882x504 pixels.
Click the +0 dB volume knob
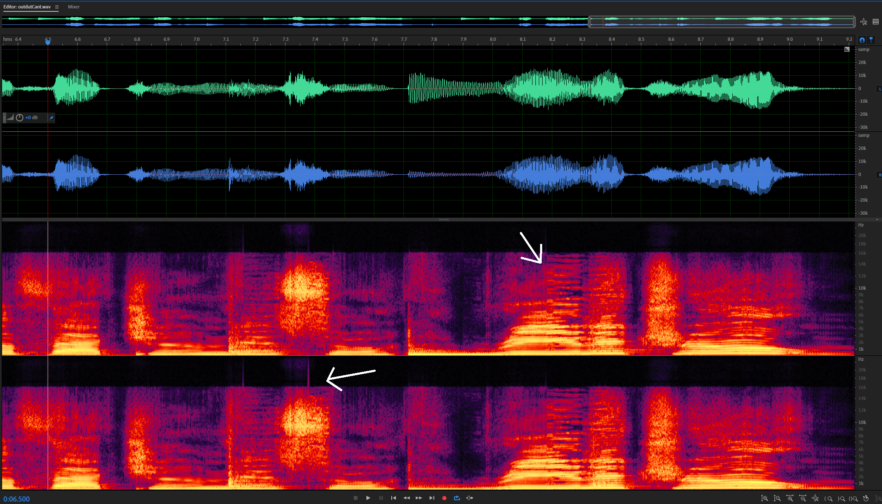click(19, 118)
